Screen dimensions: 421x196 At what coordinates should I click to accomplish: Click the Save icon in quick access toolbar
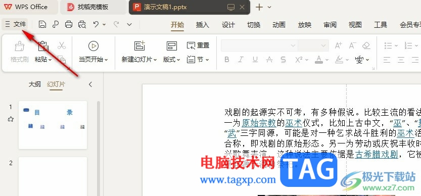click(42, 24)
